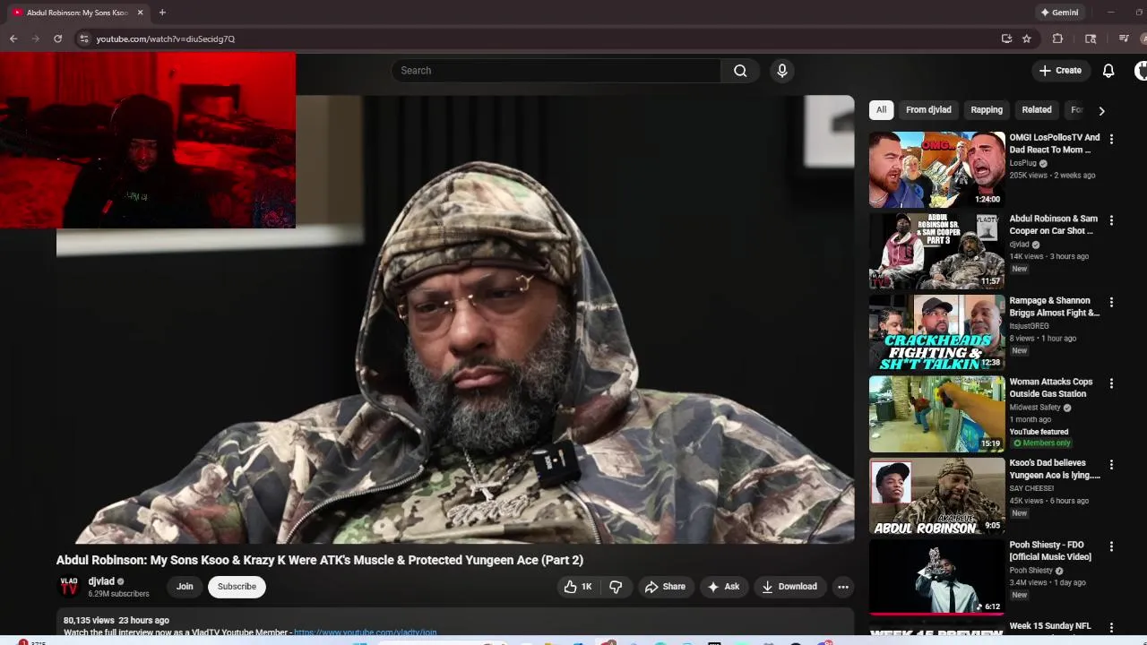Open Rampage & Shannon Briggs video thumbnail
1147x645 pixels.
tap(936, 332)
